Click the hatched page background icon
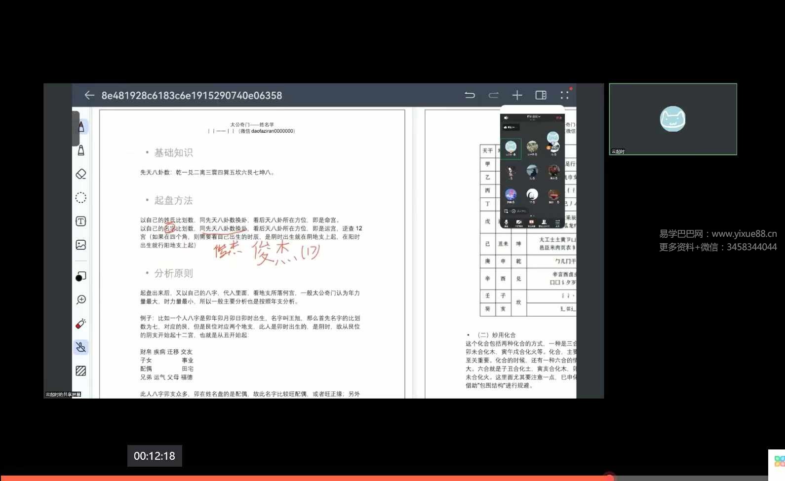Screen dimensions: 785x481 point(81,371)
